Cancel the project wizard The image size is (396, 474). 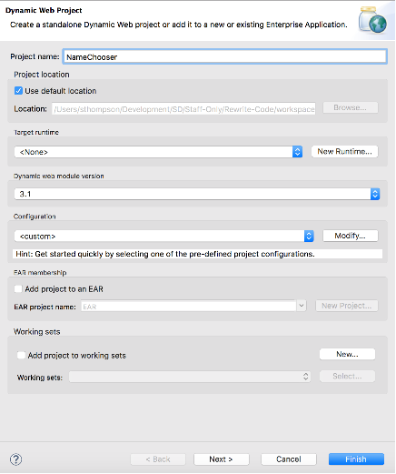coord(289,459)
